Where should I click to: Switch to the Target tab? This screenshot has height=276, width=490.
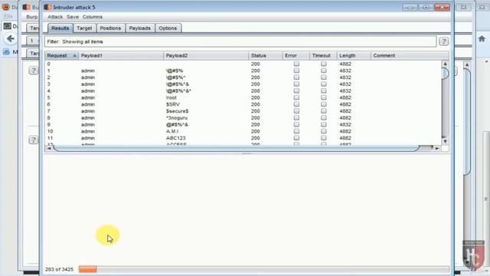(x=84, y=28)
